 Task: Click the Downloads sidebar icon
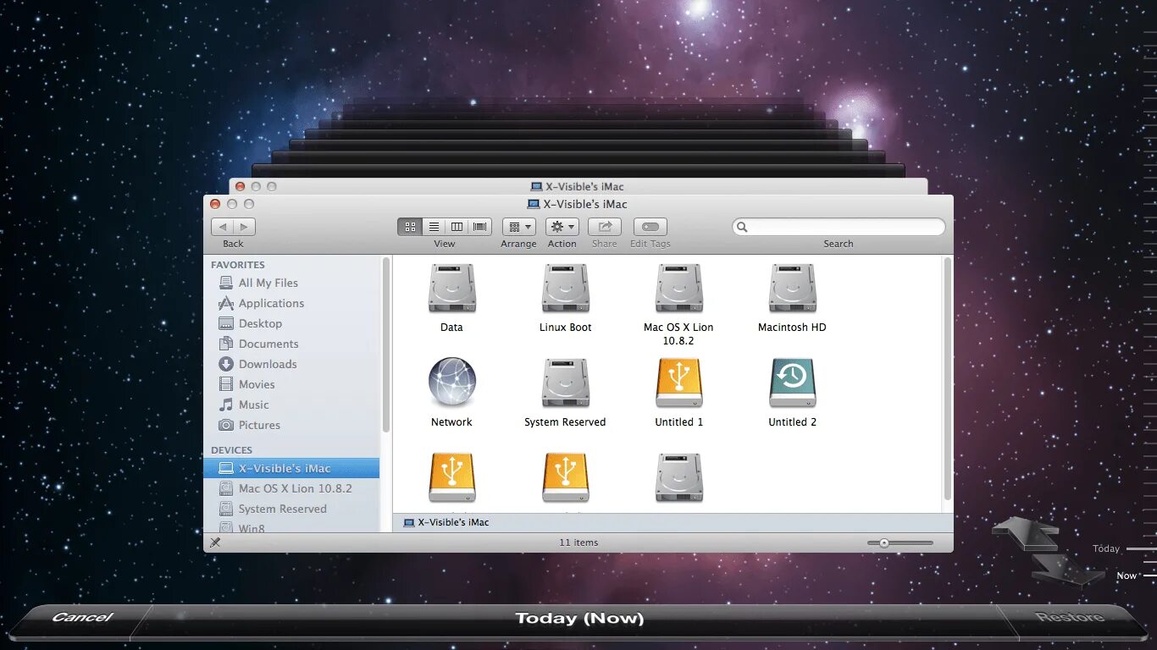[226, 364]
